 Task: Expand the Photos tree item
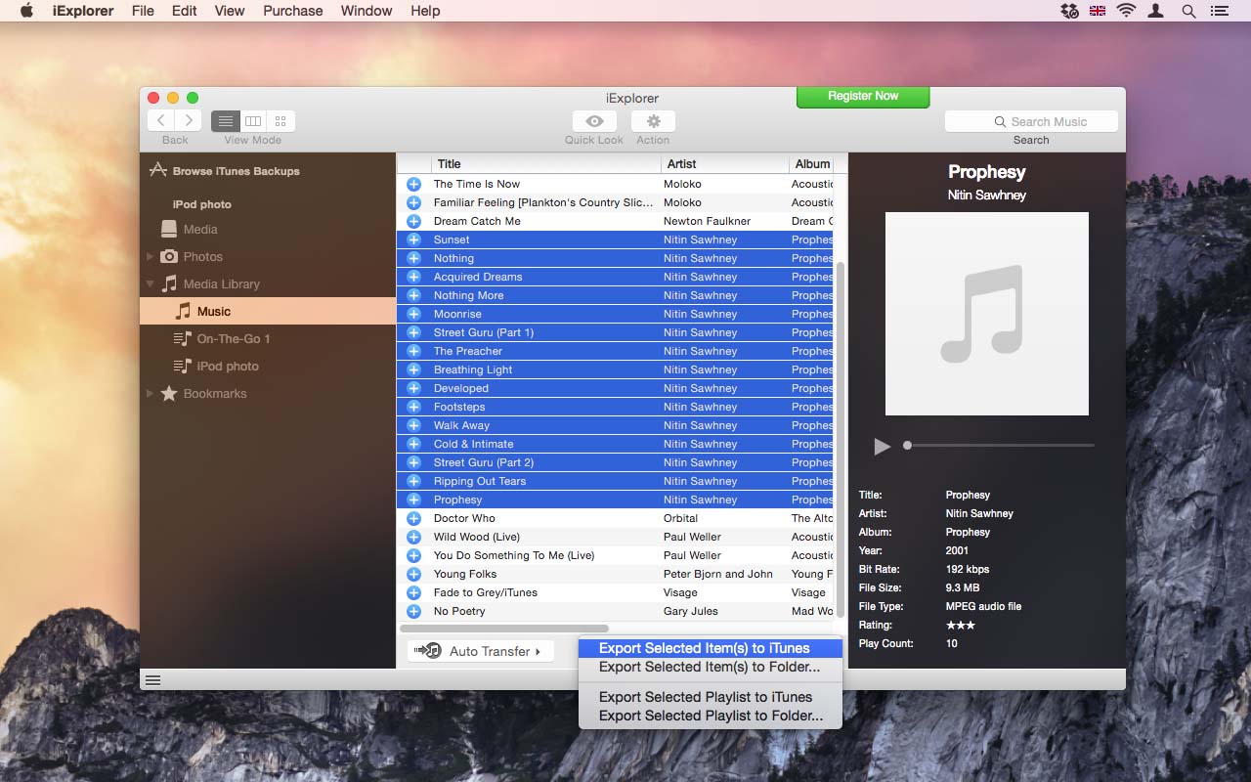pos(150,256)
